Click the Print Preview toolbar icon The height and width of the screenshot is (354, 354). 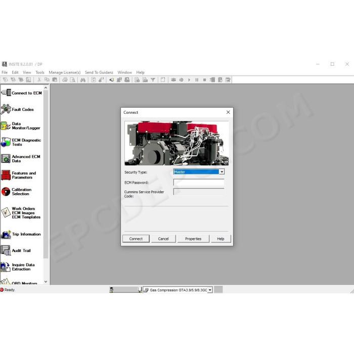point(73,80)
